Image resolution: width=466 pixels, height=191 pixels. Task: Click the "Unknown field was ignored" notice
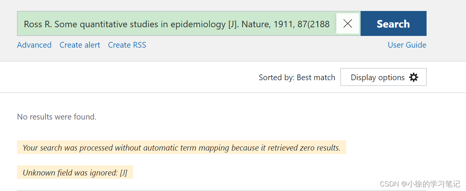pyautogui.click(x=75, y=173)
